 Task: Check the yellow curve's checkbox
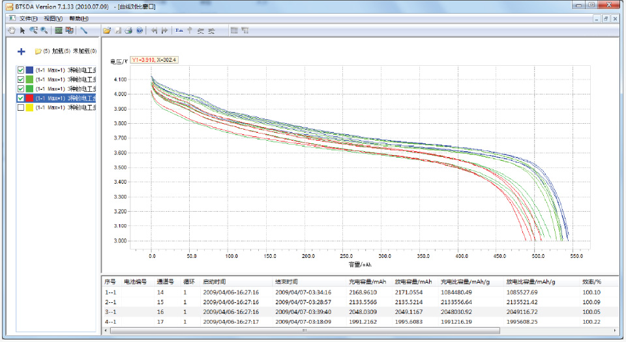[x=21, y=107]
